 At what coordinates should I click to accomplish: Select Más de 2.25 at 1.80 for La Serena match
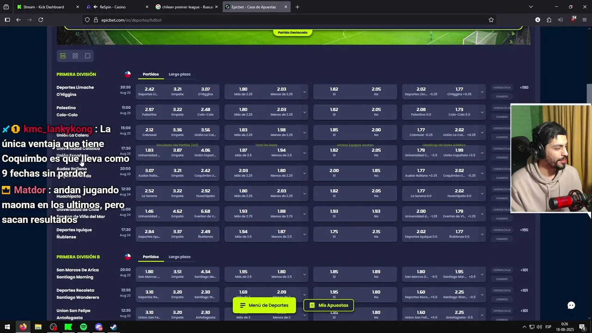[x=243, y=193]
